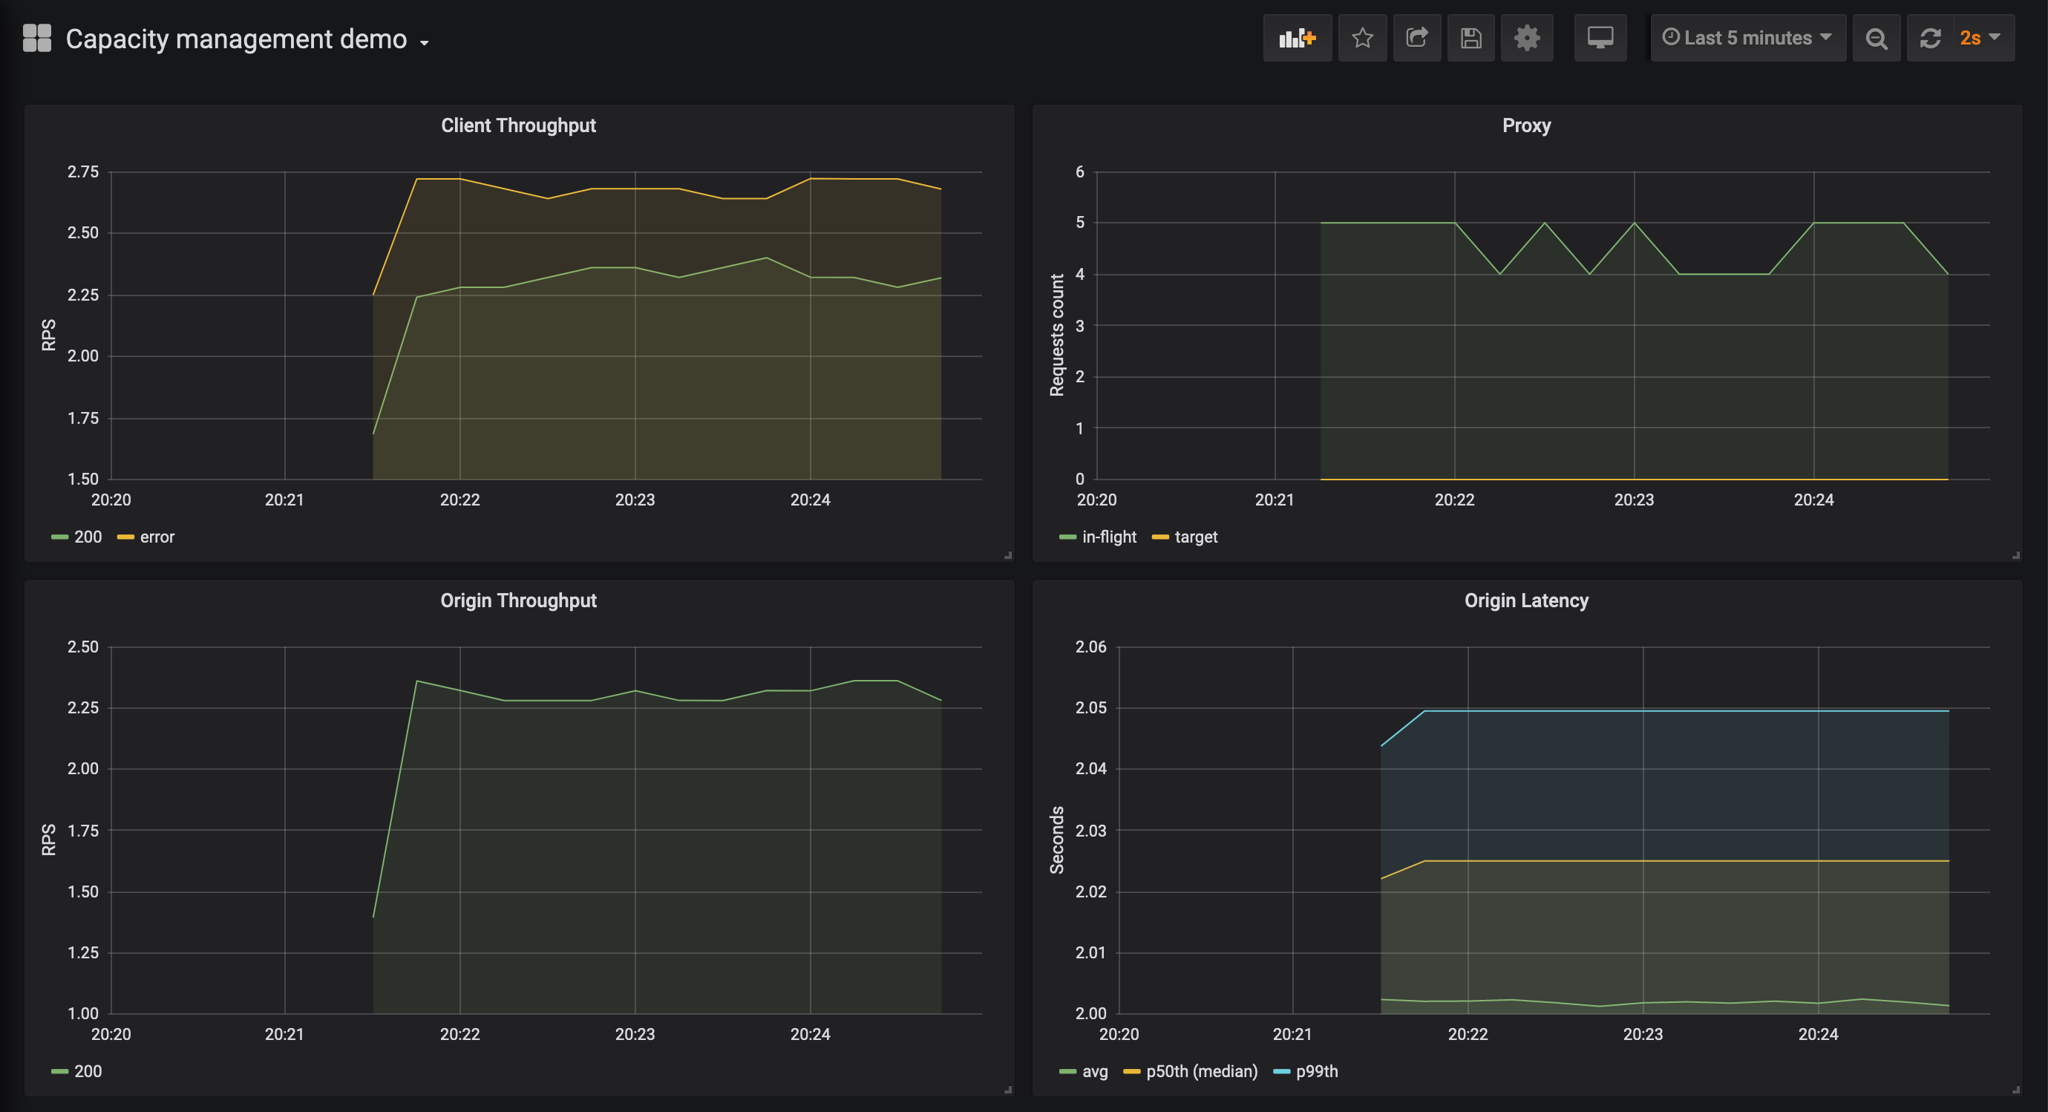The width and height of the screenshot is (2048, 1112).
Task: Open the Origin Latency panel title menu
Action: coord(1525,601)
